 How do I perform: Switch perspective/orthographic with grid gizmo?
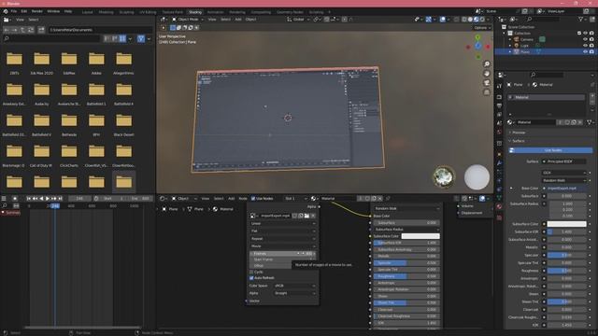pos(487,92)
